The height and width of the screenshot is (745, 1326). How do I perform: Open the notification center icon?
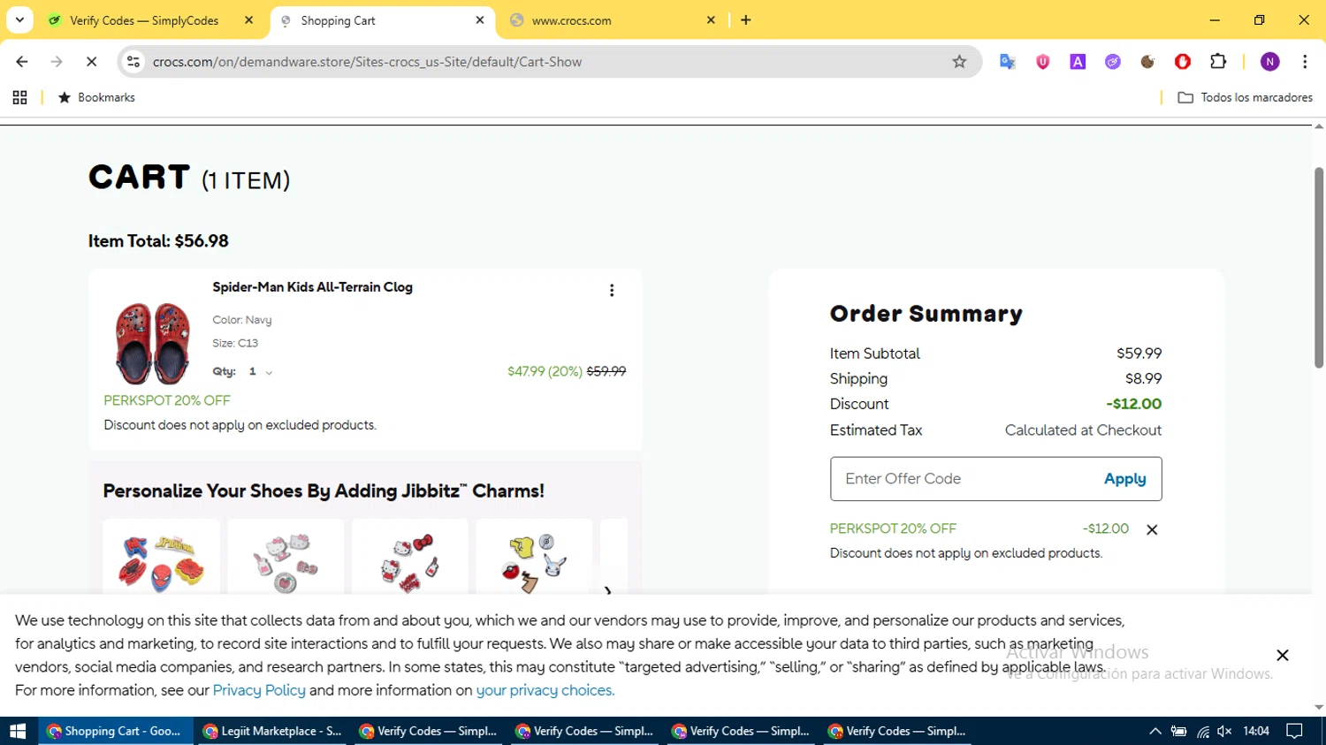pyautogui.click(x=1294, y=731)
